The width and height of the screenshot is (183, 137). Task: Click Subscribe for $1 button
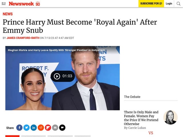pyautogui.click(x=151, y=4)
